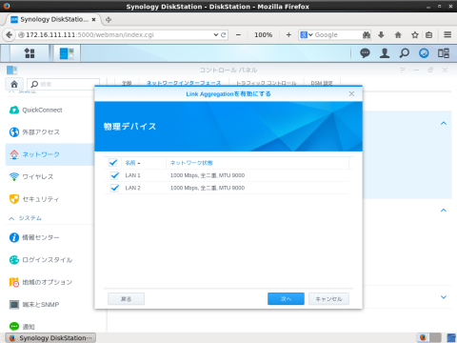This screenshot has height=343, width=457.
Task: Reload the page in Firefox
Action: [224, 35]
